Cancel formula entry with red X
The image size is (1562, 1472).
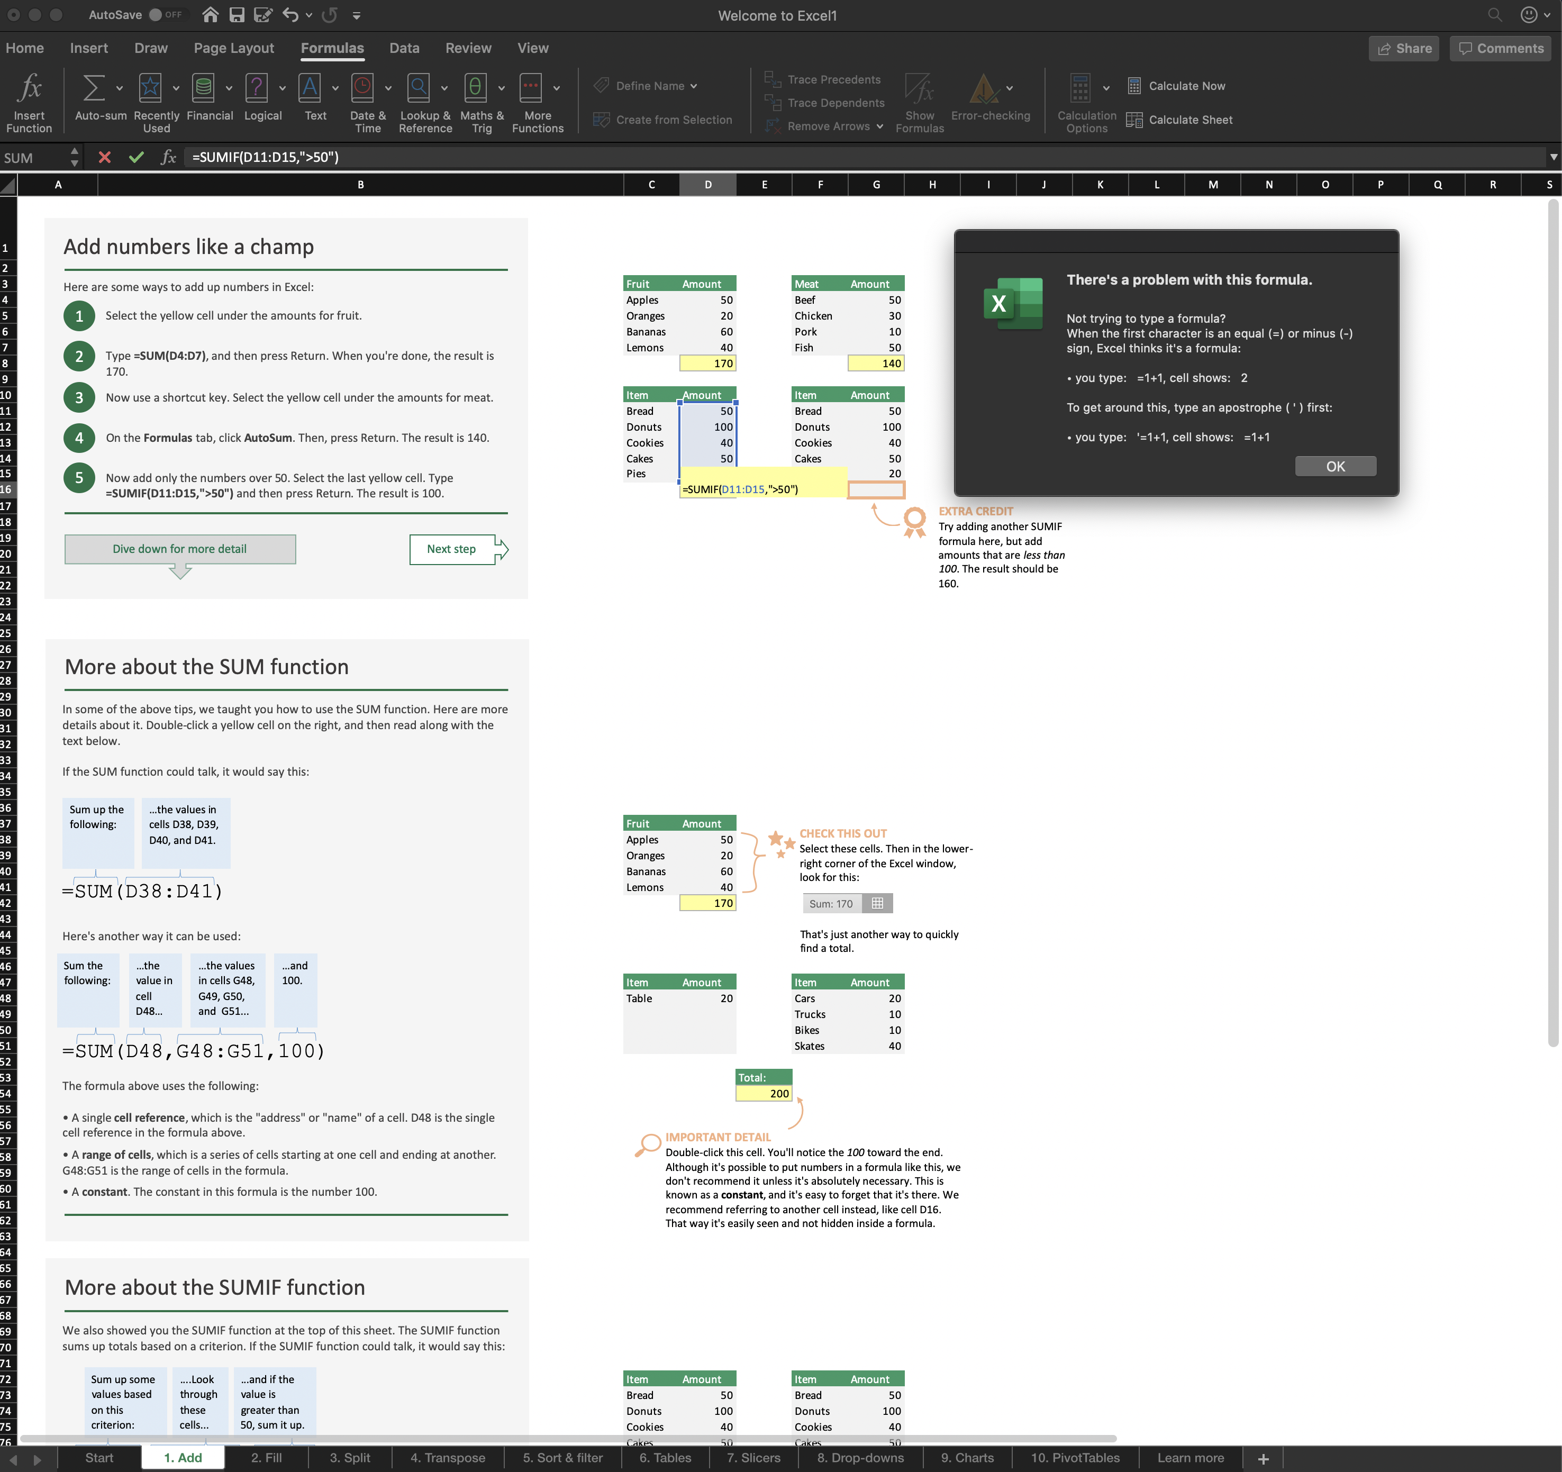104,157
